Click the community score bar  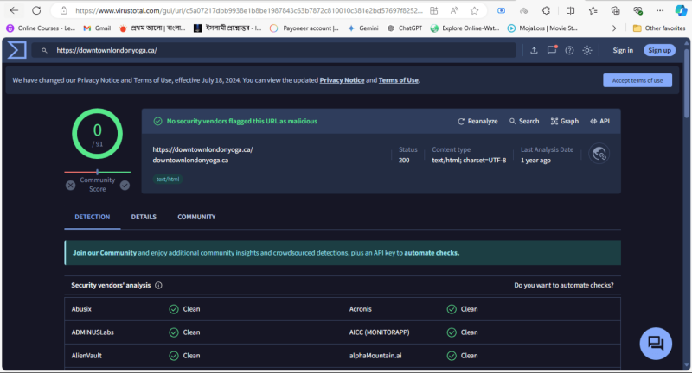pyautogui.click(x=97, y=173)
